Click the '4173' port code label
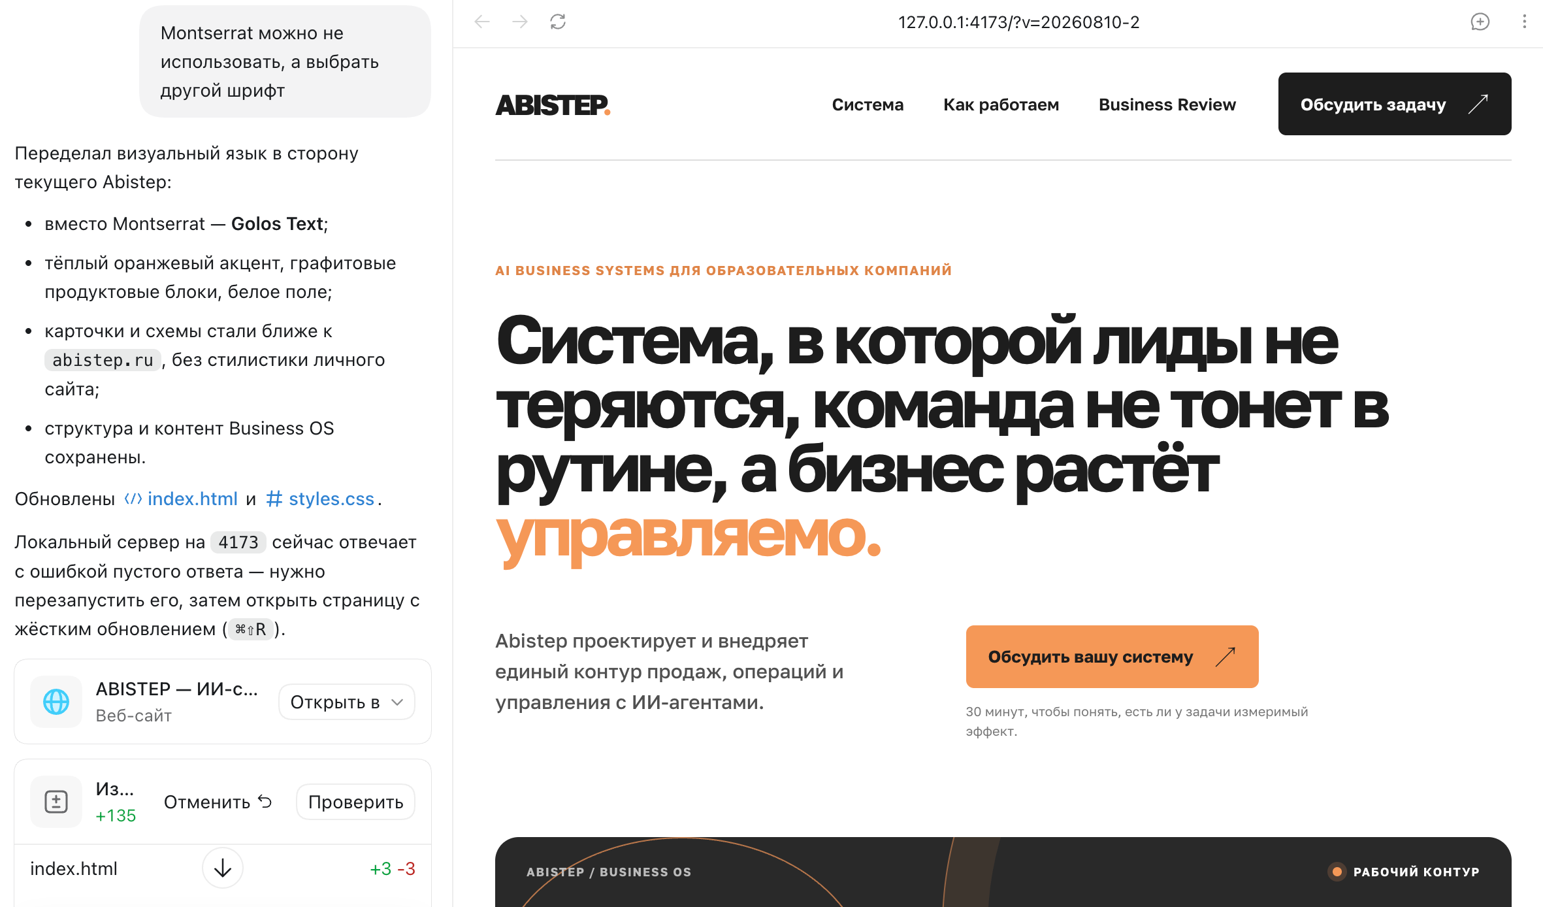1543x907 pixels. 238,542
